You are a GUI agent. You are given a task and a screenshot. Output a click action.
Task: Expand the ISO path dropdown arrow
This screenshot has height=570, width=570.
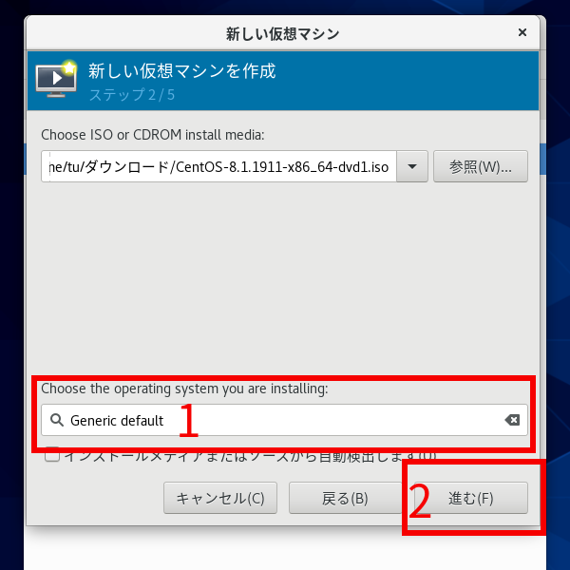pos(412,166)
